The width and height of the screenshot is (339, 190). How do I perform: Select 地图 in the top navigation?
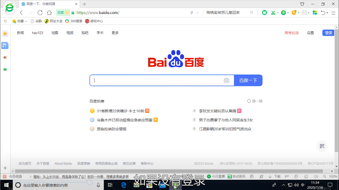click(55, 33)
